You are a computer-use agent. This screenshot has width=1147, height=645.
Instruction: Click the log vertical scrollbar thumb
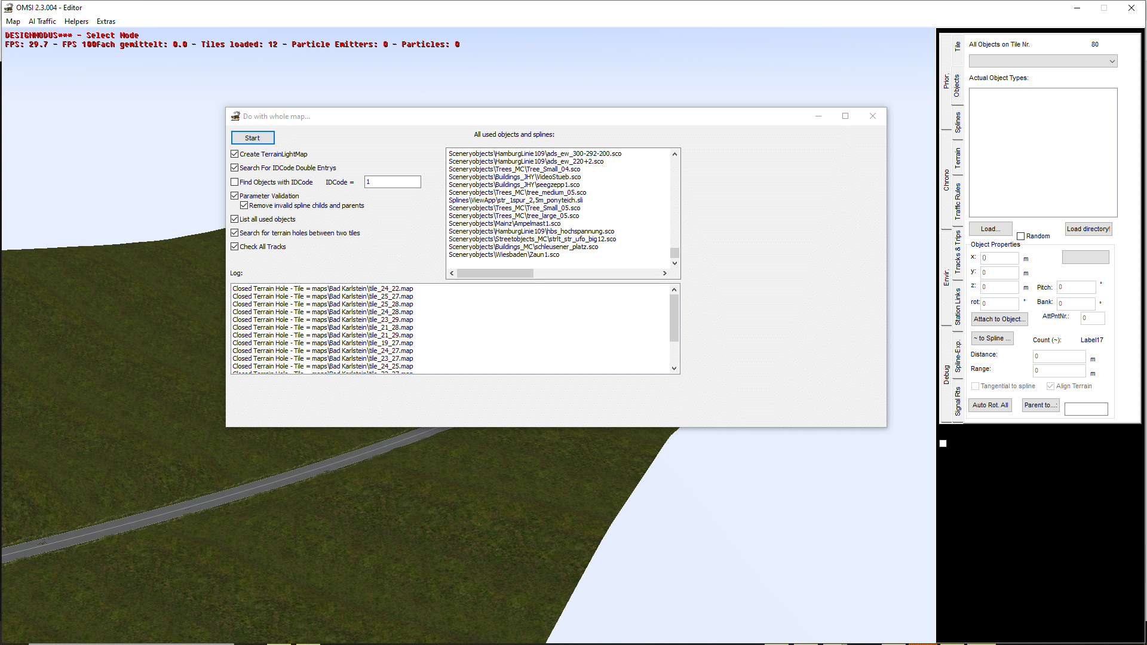coord(674,318)
